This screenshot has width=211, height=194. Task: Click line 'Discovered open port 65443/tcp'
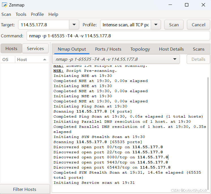(112, 167)
